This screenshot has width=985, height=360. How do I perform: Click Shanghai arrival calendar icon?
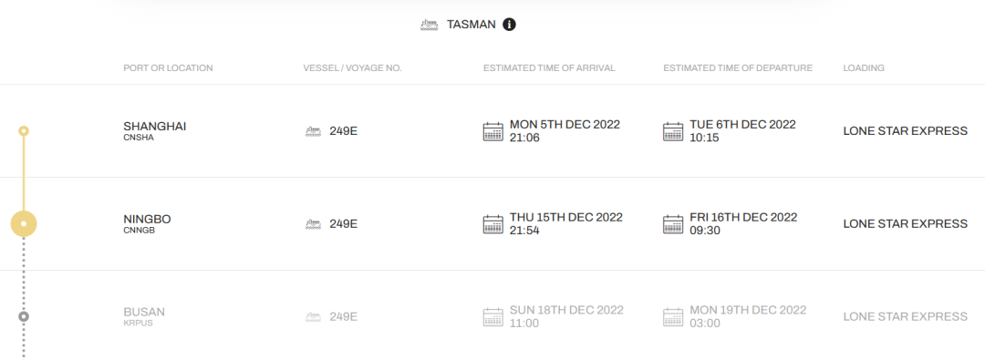tap(493, 131)
